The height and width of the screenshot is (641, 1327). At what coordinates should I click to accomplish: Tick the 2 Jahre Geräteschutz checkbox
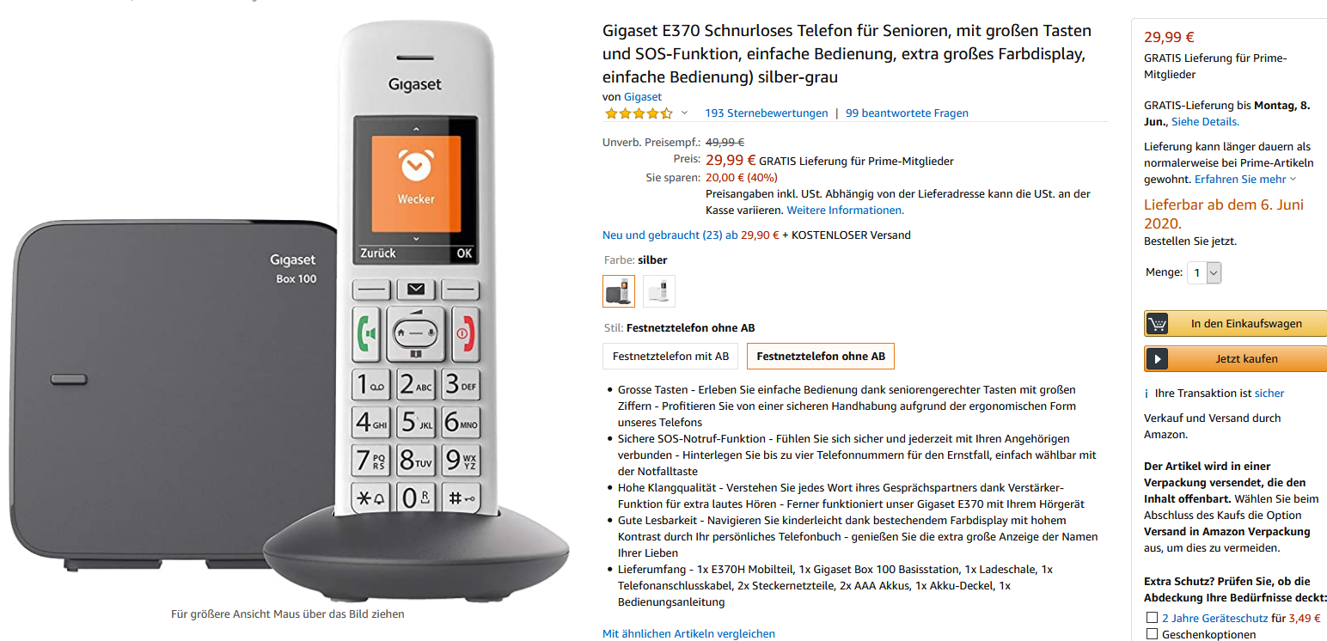coord(1152,618)
